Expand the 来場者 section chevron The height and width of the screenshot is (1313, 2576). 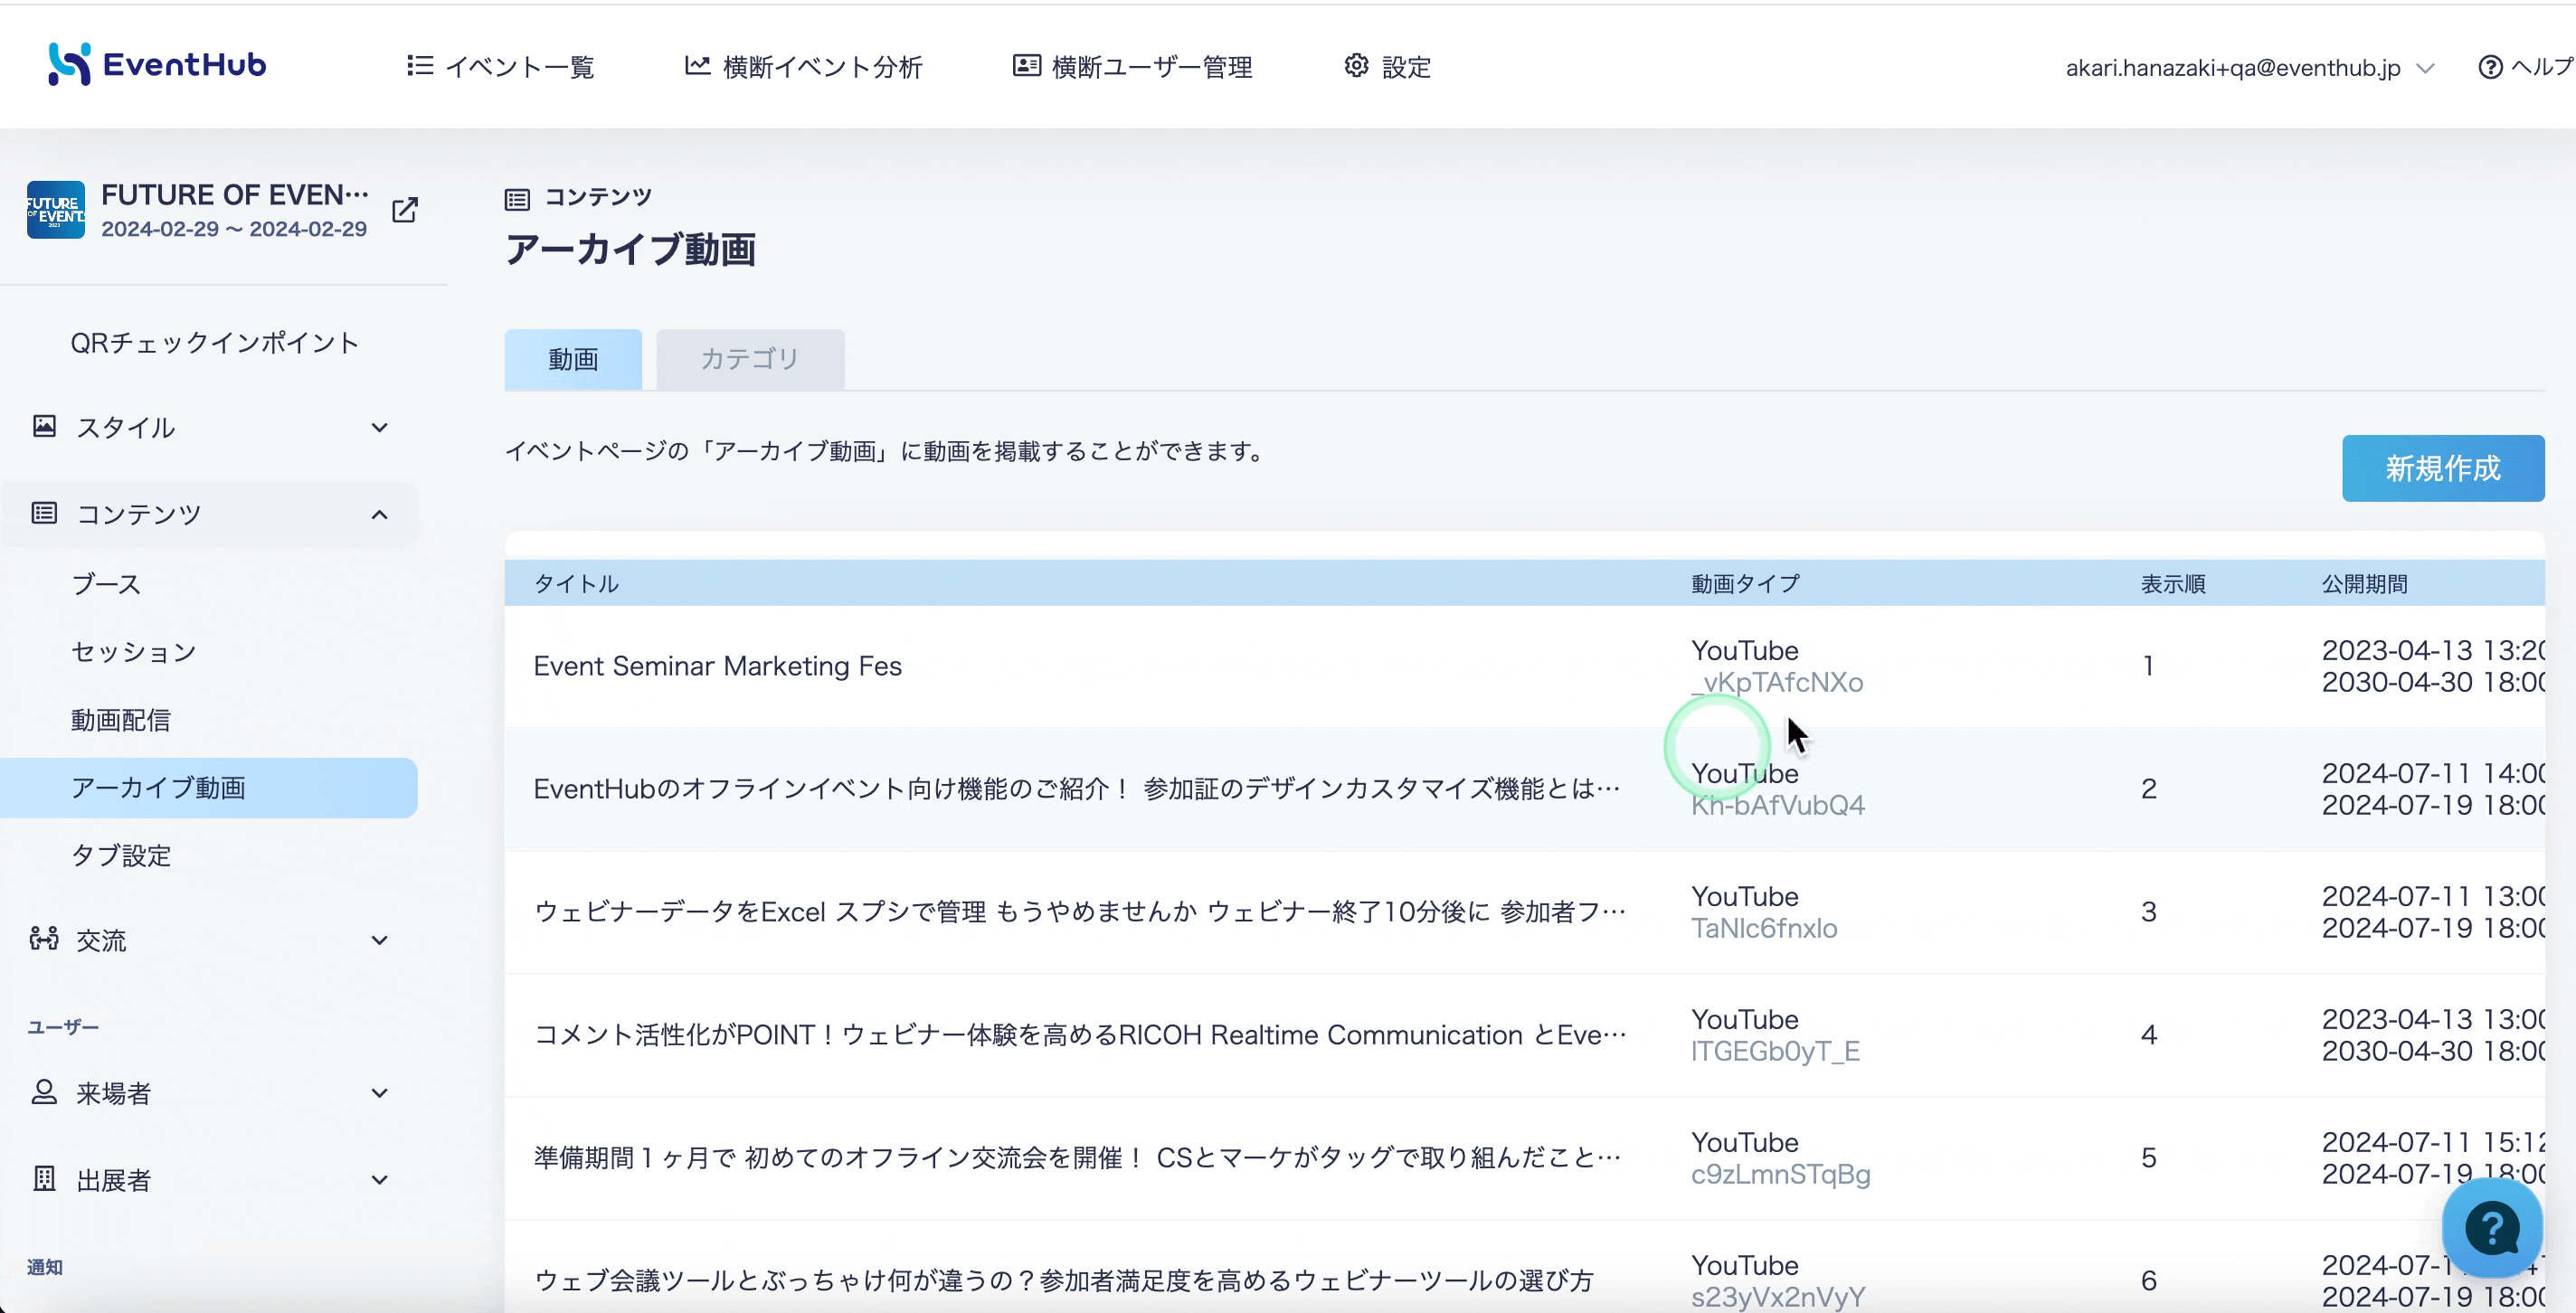coord(379,1094)
